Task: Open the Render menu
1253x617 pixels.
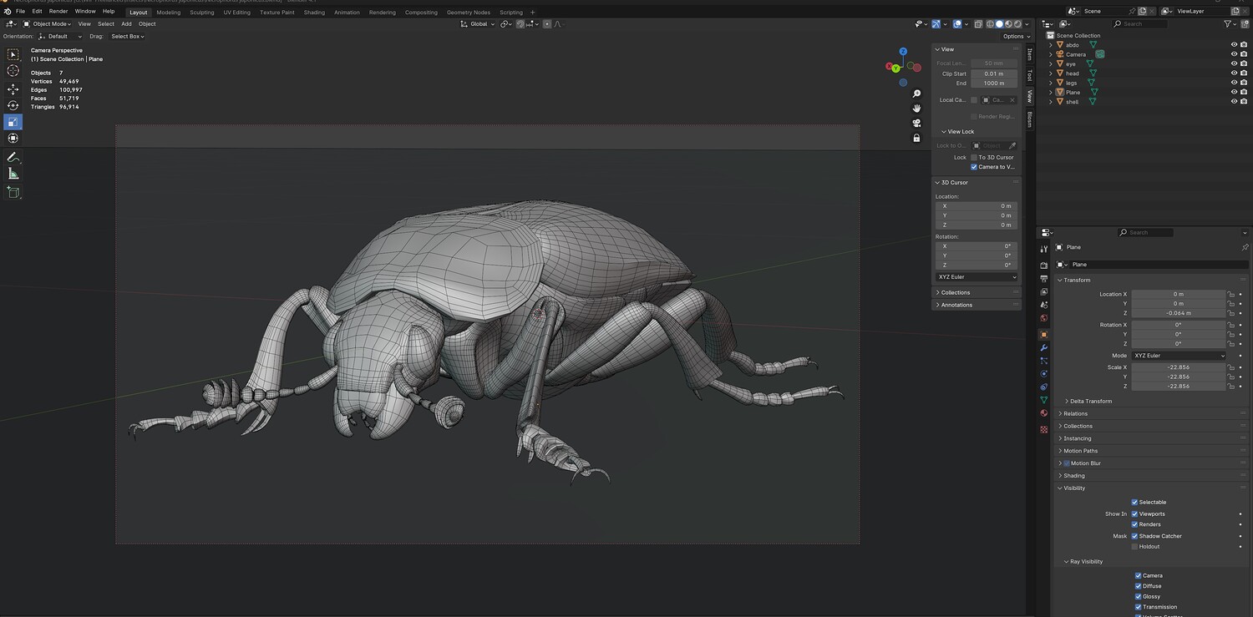Action: click(x=58, y=12)
